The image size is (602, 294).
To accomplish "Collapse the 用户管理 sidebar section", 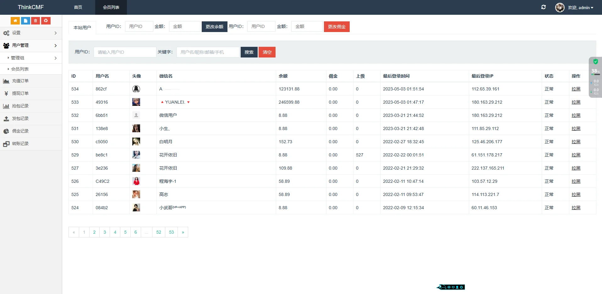I will (31, 46).
